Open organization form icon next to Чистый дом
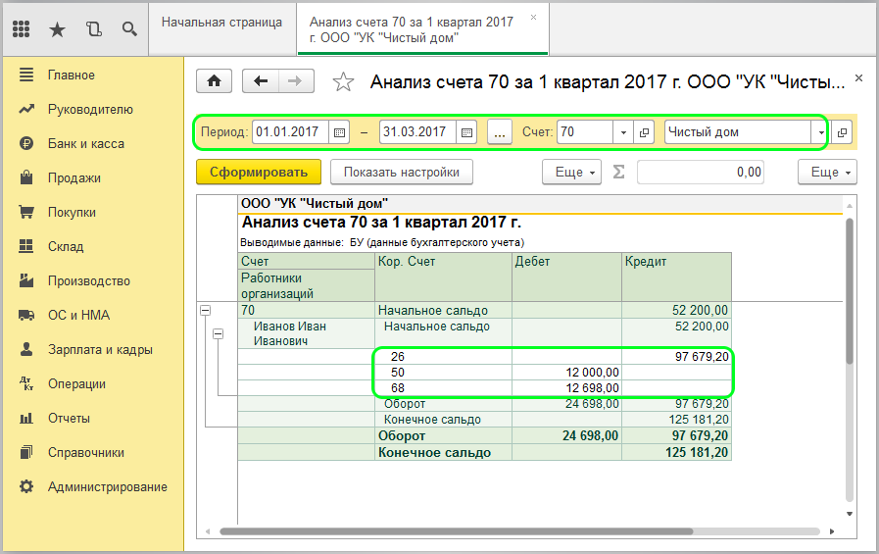Screen dimensions: 879x554 coord(842,132)
